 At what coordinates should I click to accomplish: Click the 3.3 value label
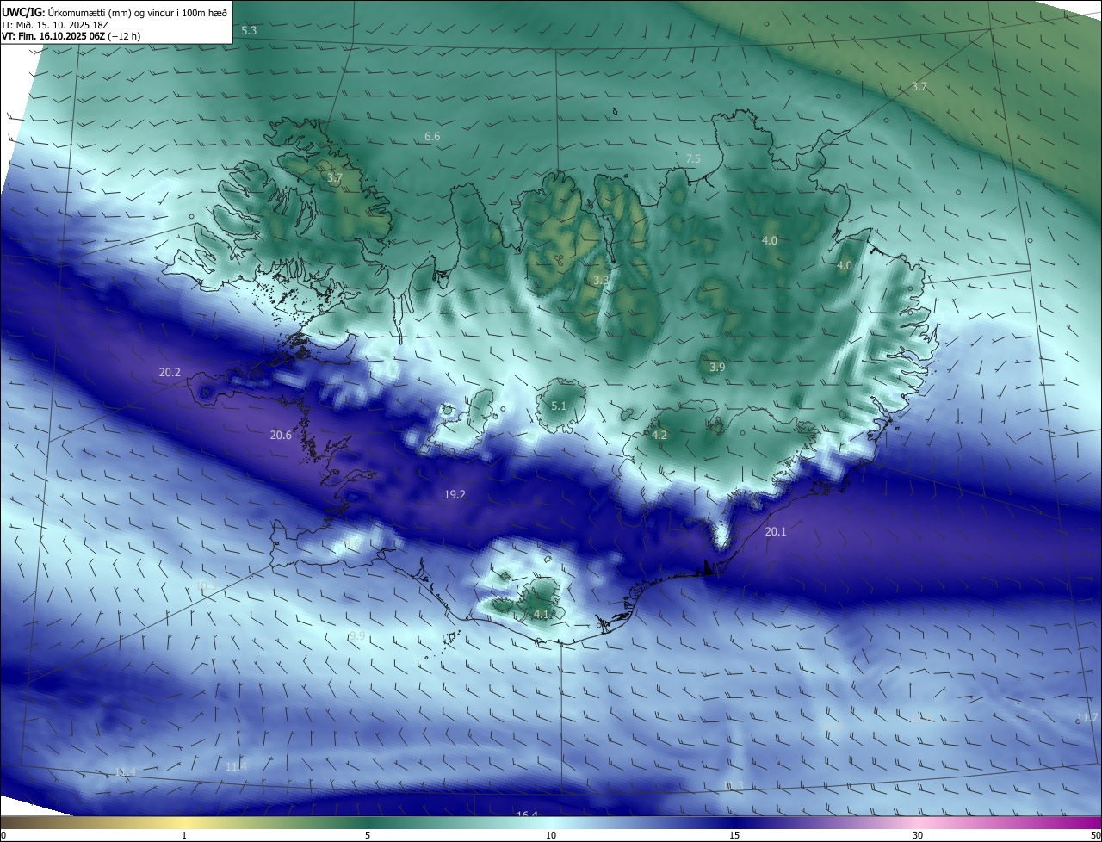[601, 280]
